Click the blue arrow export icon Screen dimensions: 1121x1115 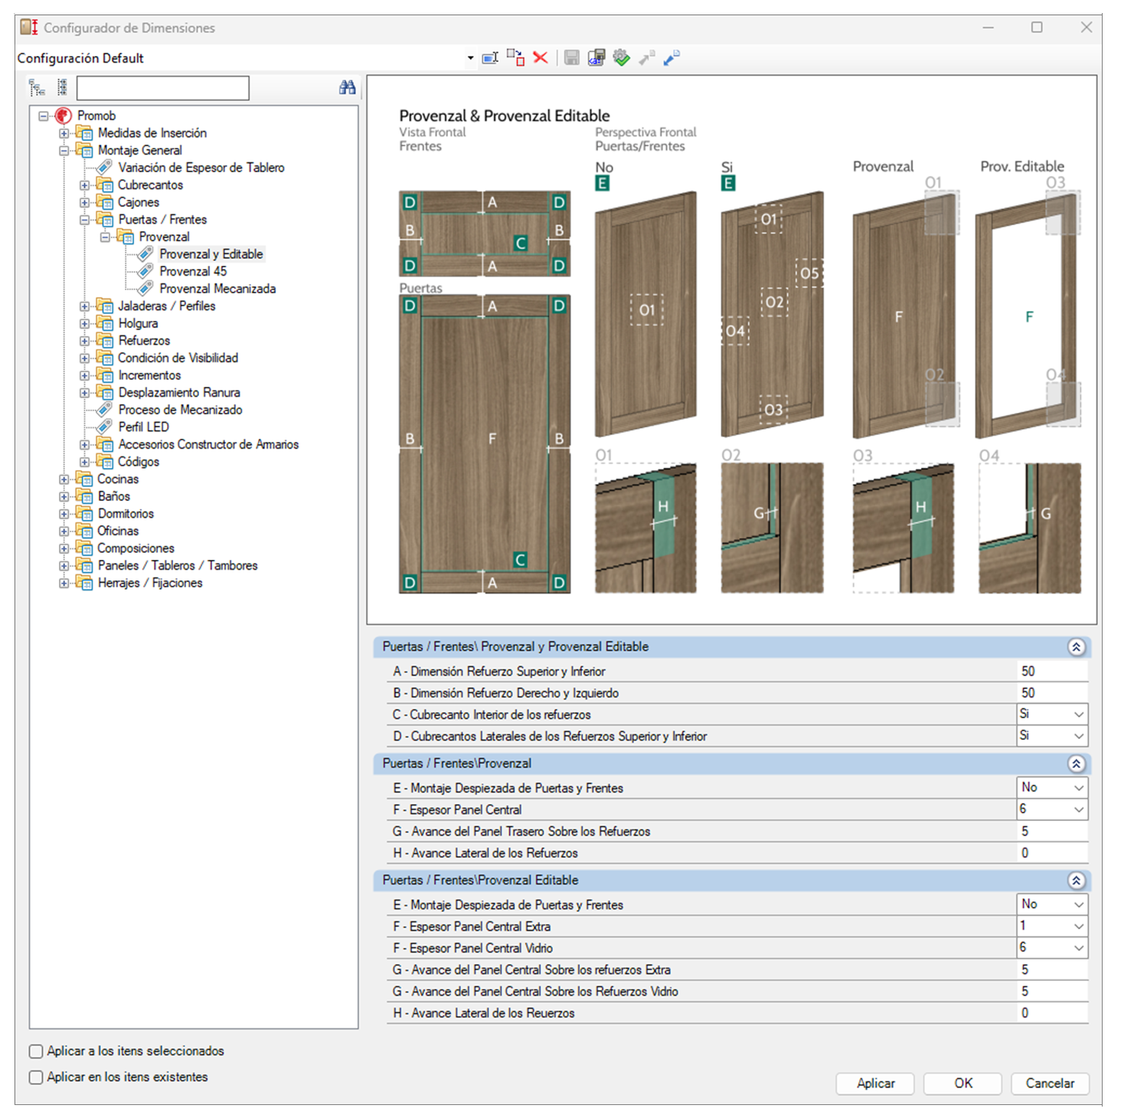click(x=672, y=58)
